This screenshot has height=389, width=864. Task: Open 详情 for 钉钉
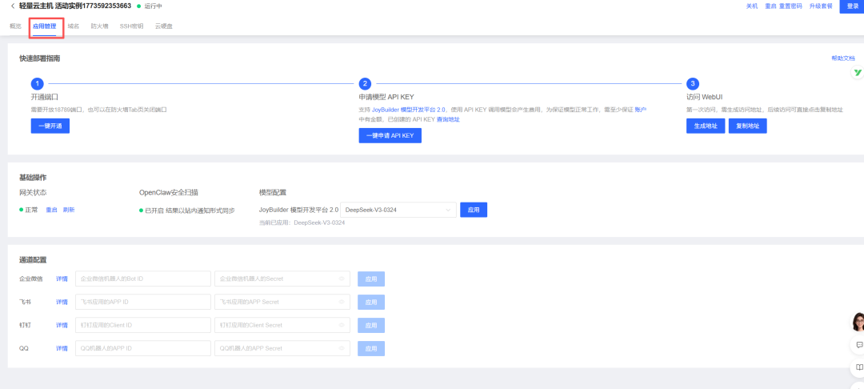pos(62,325)
